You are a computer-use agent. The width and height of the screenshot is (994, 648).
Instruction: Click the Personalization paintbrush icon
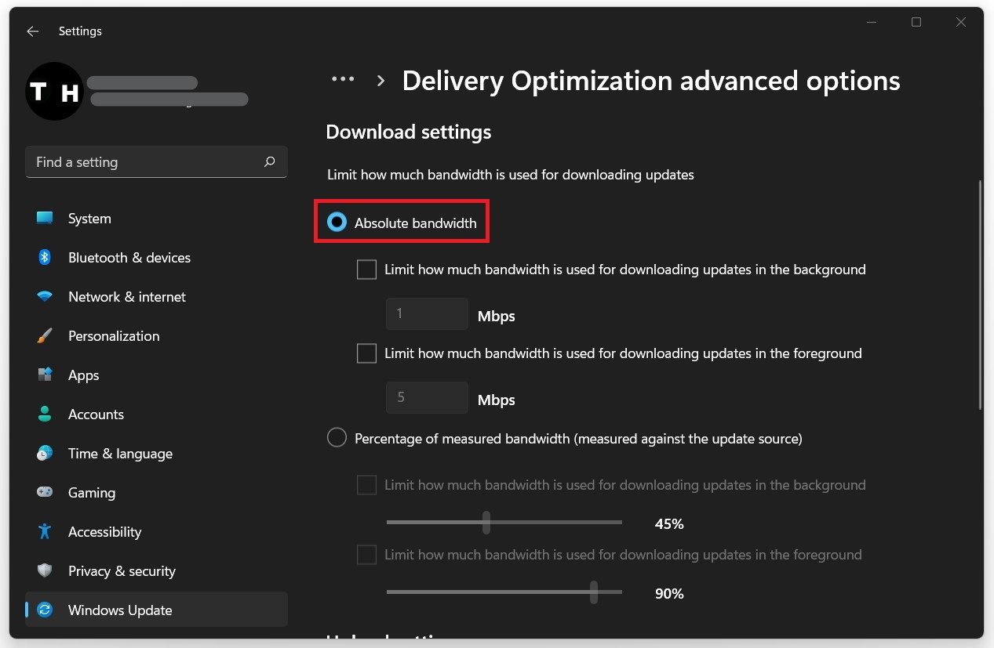[45, 336]
